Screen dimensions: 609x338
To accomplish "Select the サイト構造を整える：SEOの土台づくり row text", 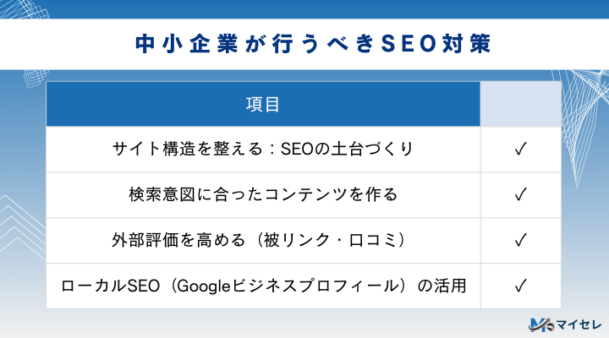I will tap(263, 150).
